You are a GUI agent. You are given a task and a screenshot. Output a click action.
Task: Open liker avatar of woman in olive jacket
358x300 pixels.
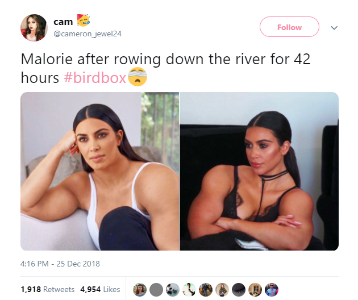222,290
